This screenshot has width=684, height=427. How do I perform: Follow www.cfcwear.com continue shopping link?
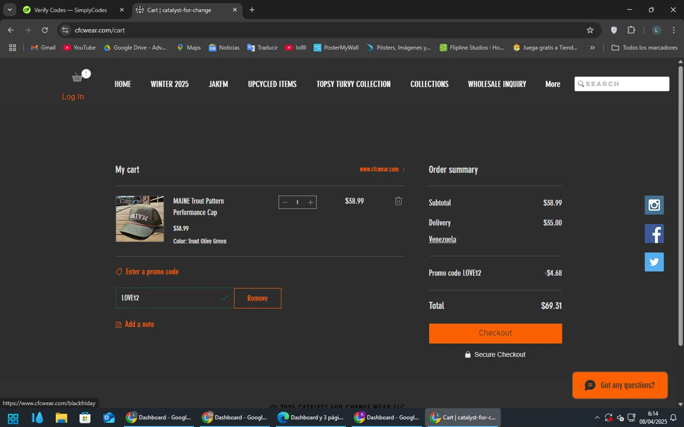coord(382,169)
